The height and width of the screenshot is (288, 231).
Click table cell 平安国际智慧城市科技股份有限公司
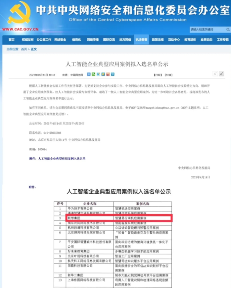[x=90, y=244]
